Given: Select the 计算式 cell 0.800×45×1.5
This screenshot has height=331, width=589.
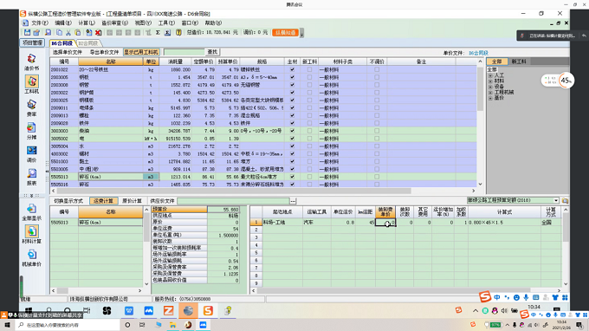Looking at the screenshot, I should click(504, 223).
